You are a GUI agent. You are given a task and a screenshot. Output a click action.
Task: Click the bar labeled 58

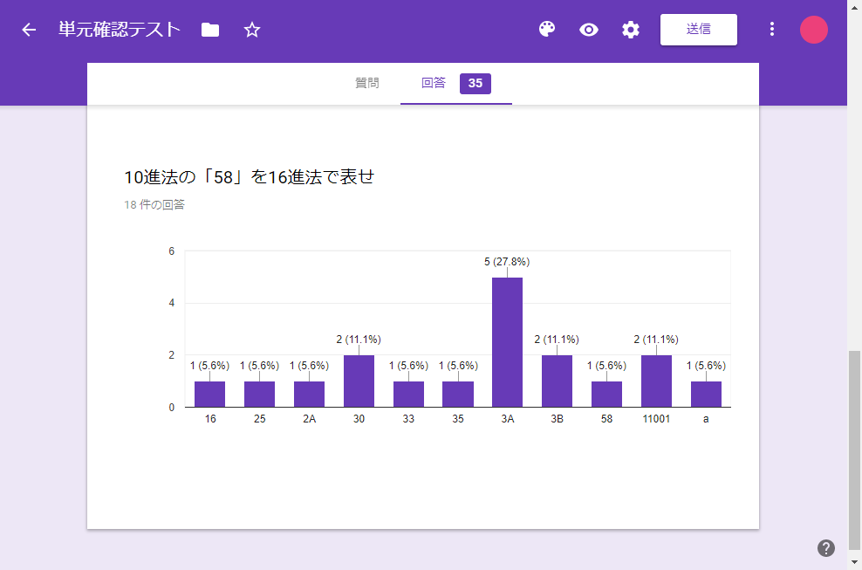[606, 395]
